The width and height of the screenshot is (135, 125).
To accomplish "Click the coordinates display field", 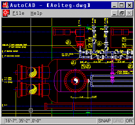I will (x=51, y=121).
